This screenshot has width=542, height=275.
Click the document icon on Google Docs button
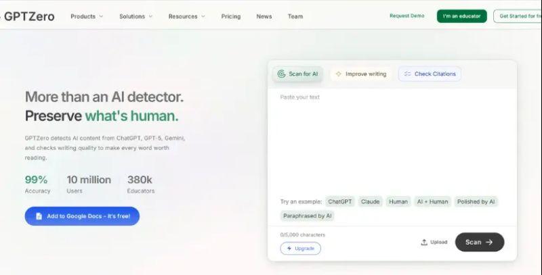point(39,216)
